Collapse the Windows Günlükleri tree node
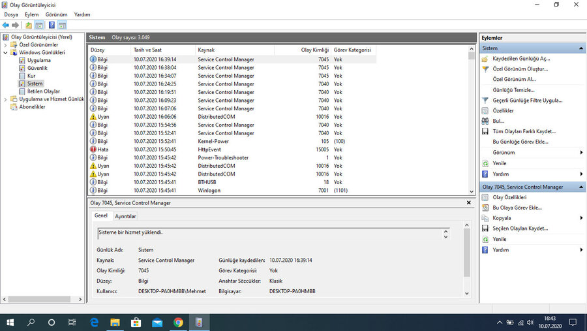 6,52
